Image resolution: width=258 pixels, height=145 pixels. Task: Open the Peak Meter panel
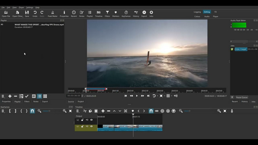[x=53, y=14]
